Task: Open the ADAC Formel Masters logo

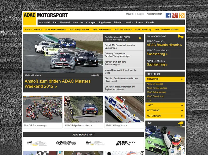Action: [37, 143]
